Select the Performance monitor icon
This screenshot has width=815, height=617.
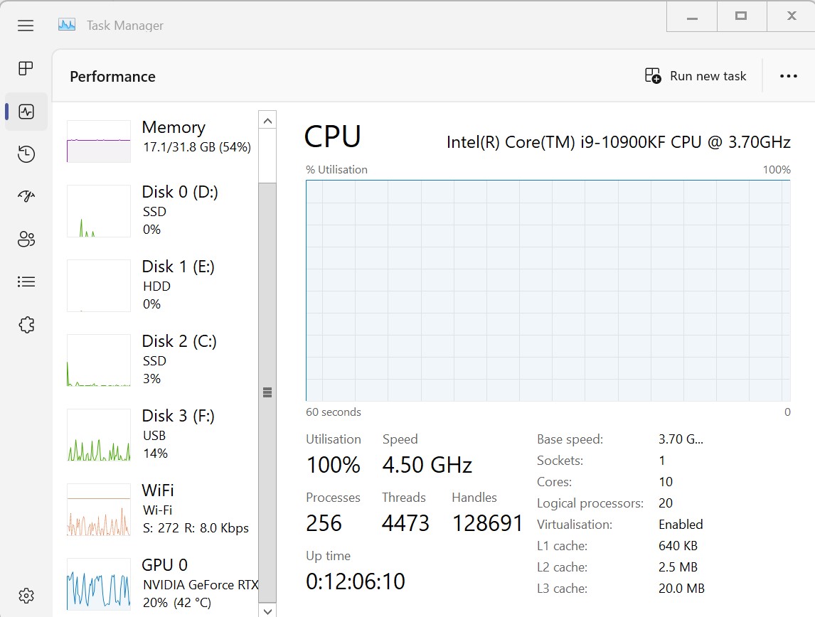coord(26,111)
